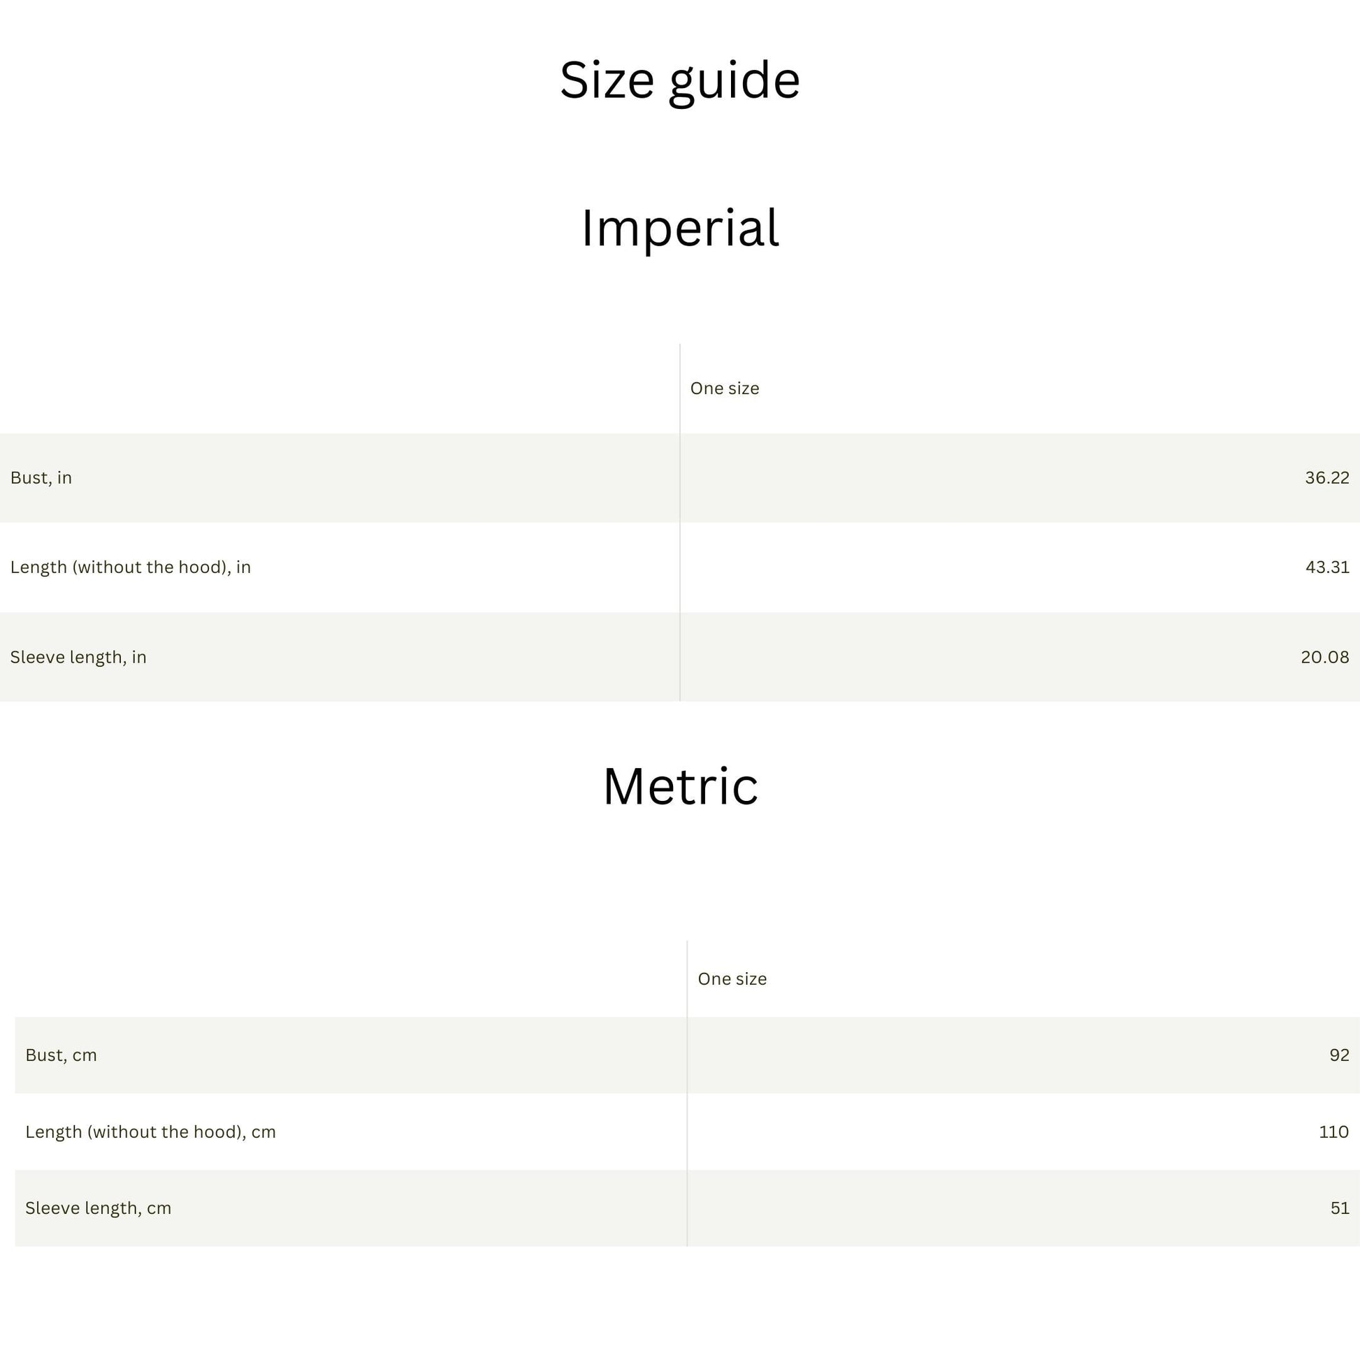Click the 51 sleeve length value
This screenshot has height=1360, width=1360.
[x=1340, y=1208]
